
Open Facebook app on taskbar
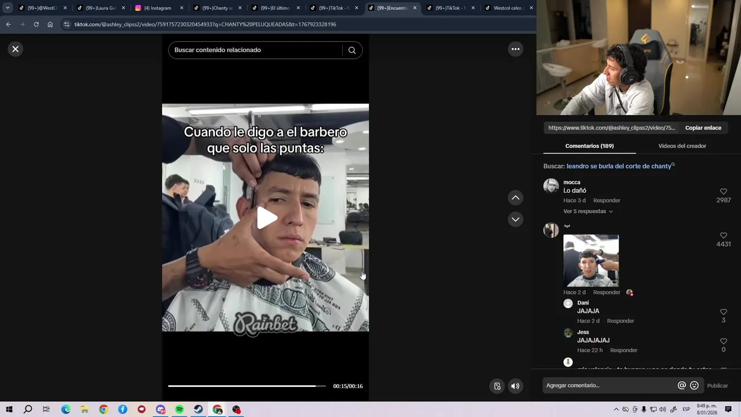[123, 409]
